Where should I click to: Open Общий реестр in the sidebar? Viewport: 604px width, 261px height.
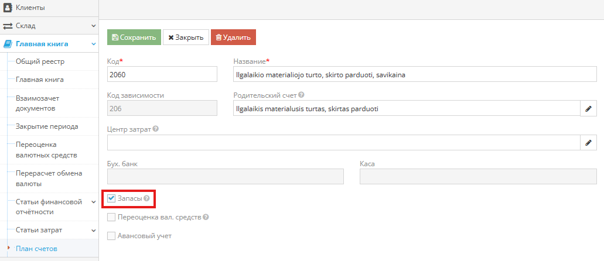click(40, 61)
